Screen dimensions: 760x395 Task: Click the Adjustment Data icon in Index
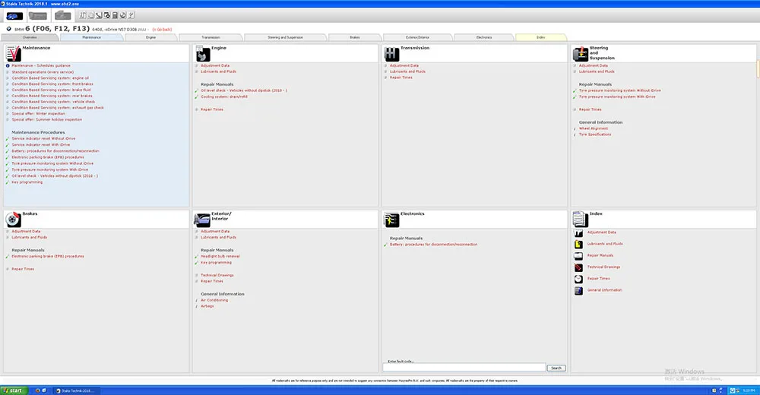pos(578,233)
